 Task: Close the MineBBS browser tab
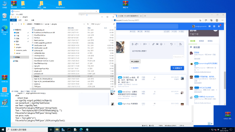pyautogui.click(x=141, y=16)
